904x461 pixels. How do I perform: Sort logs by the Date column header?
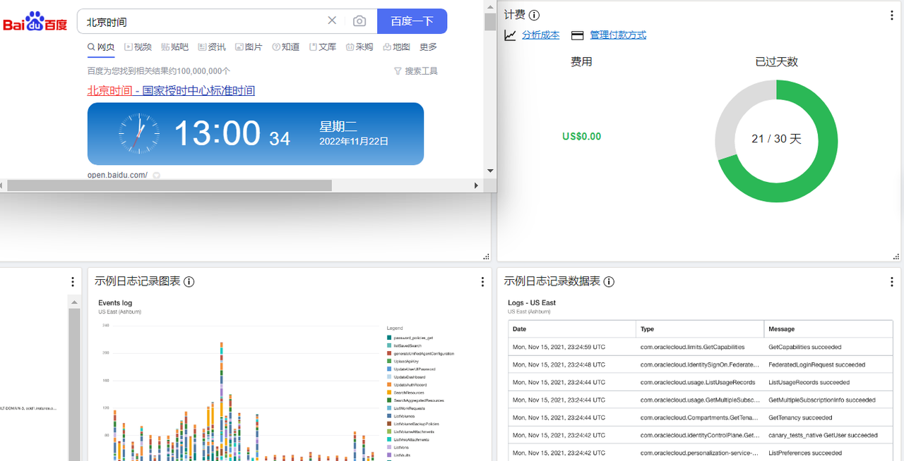(x=572, y=329)
